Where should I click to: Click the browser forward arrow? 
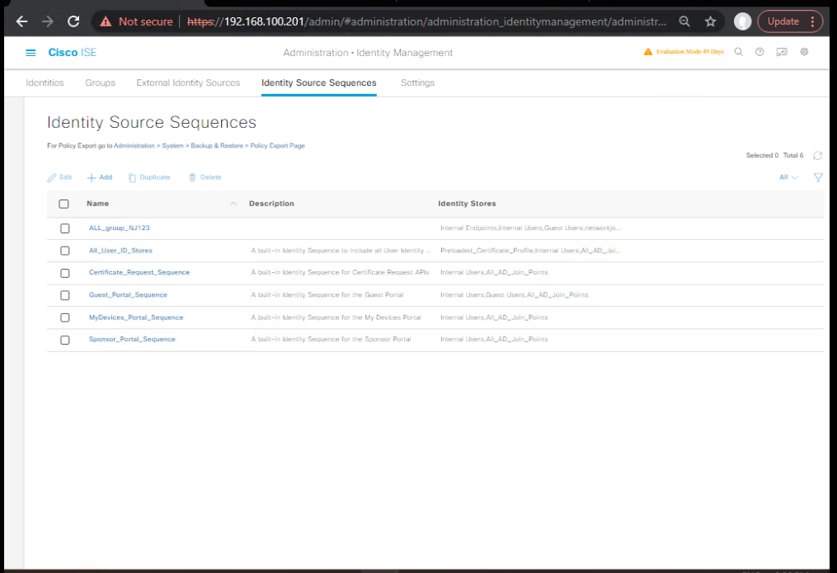[x=48, y=21]
